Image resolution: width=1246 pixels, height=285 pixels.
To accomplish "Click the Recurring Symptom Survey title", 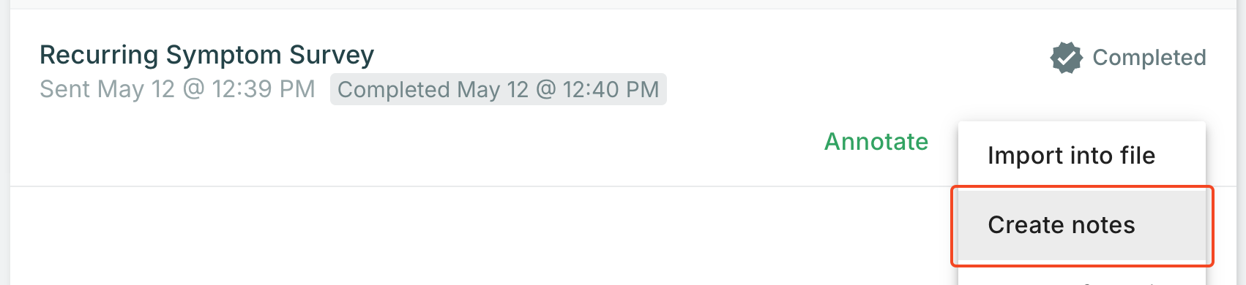I will [206, 55].
